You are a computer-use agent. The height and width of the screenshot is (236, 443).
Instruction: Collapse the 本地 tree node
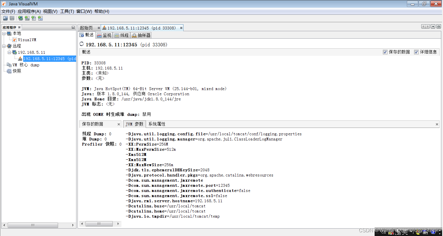pyautogui.click(x=4, y=33)
